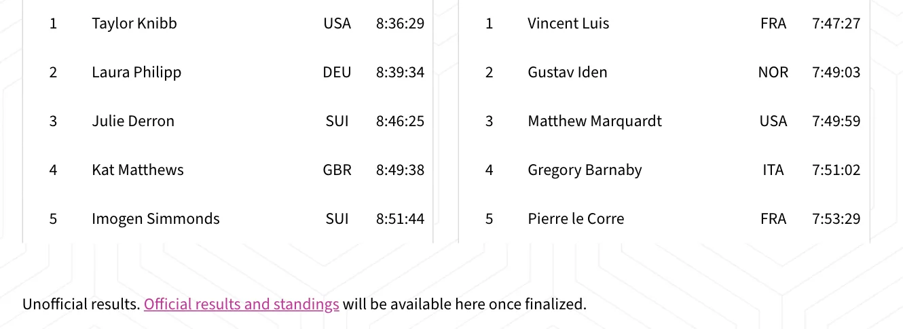Viewport: 903px width, 329px height.
Task: Click Matthew Marquardt's time 7:49:59
Action: pyautogui.click(x=836, y=121)
